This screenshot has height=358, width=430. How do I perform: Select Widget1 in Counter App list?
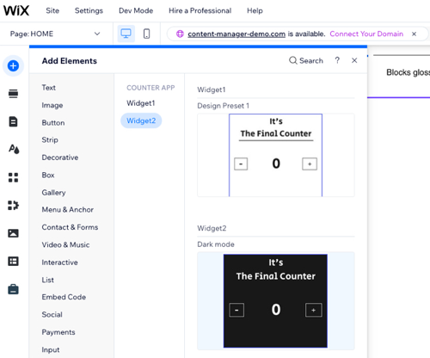[141, 103]
